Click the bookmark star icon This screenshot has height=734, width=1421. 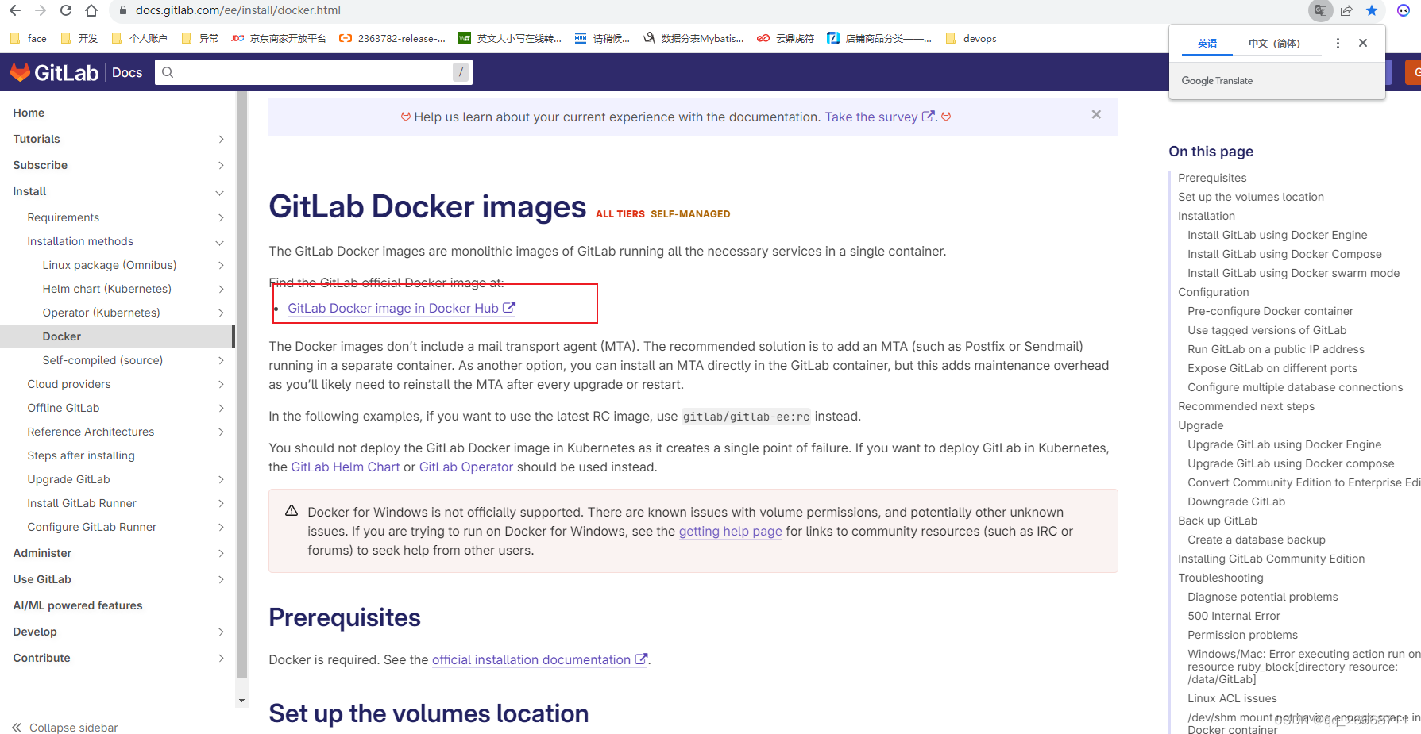pos(1372,10)
